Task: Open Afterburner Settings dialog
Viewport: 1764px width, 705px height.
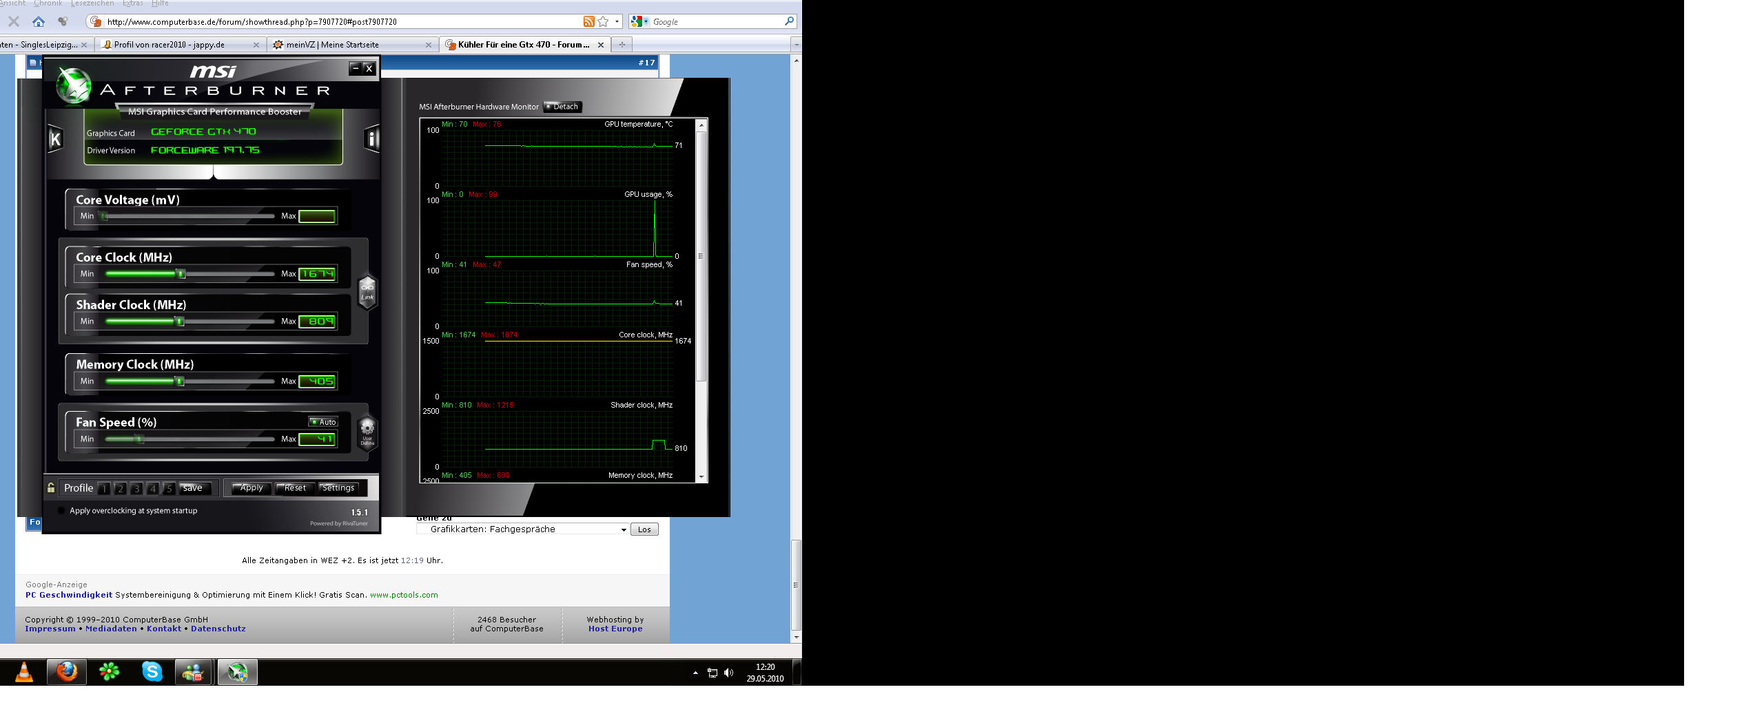Action: click(x=338, y=488)
